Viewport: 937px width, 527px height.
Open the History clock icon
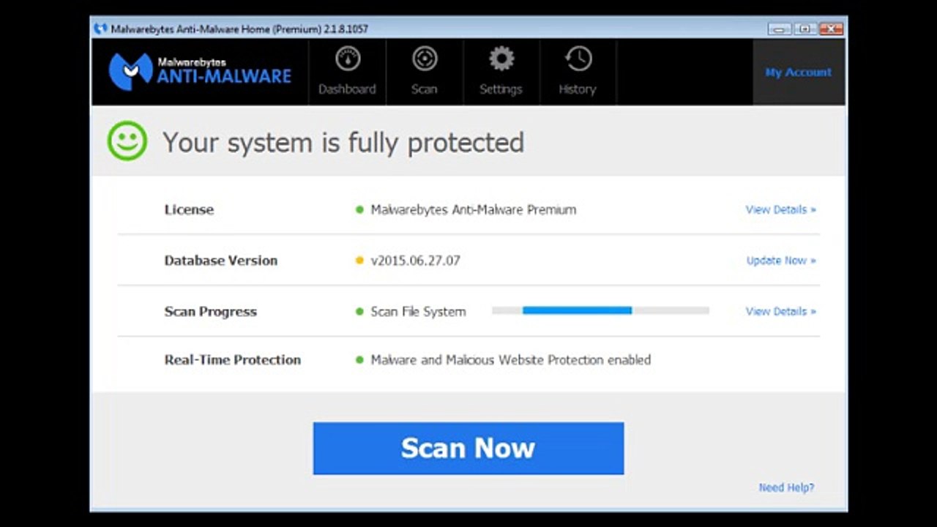pyautogui.click(x=578, y=59)
